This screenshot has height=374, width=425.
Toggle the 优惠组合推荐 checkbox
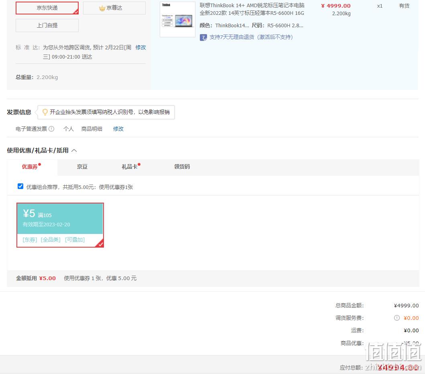click(20, 186)
